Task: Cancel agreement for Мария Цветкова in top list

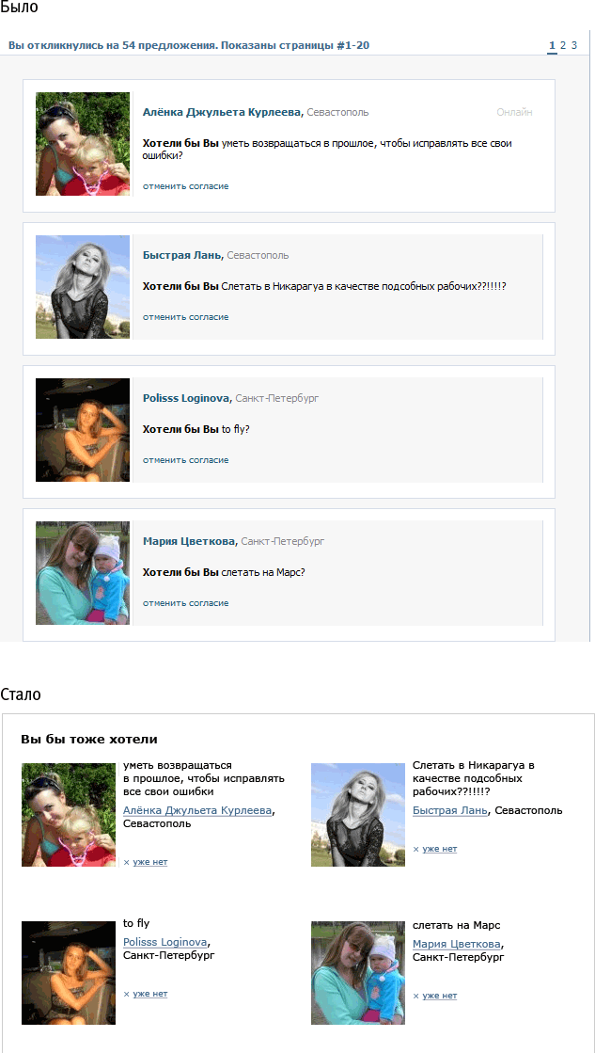Action: 186,603
